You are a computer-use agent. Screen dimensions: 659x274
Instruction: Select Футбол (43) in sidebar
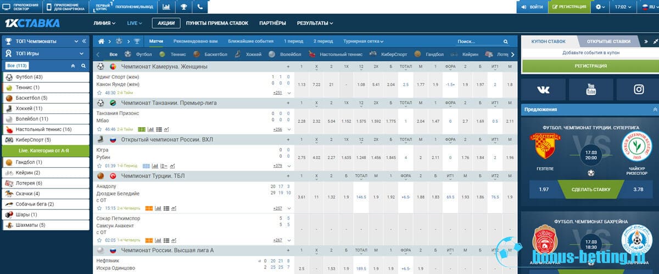click(46, 77)
